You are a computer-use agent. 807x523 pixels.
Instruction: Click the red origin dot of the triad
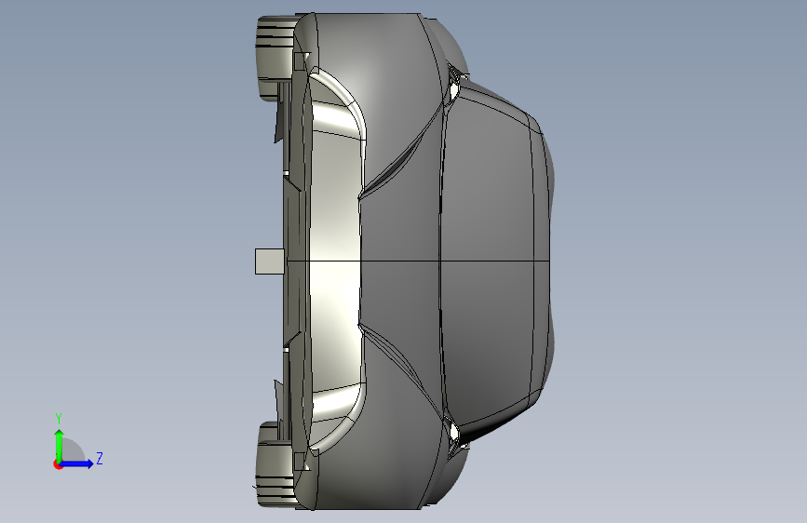(x=57, y=464)
